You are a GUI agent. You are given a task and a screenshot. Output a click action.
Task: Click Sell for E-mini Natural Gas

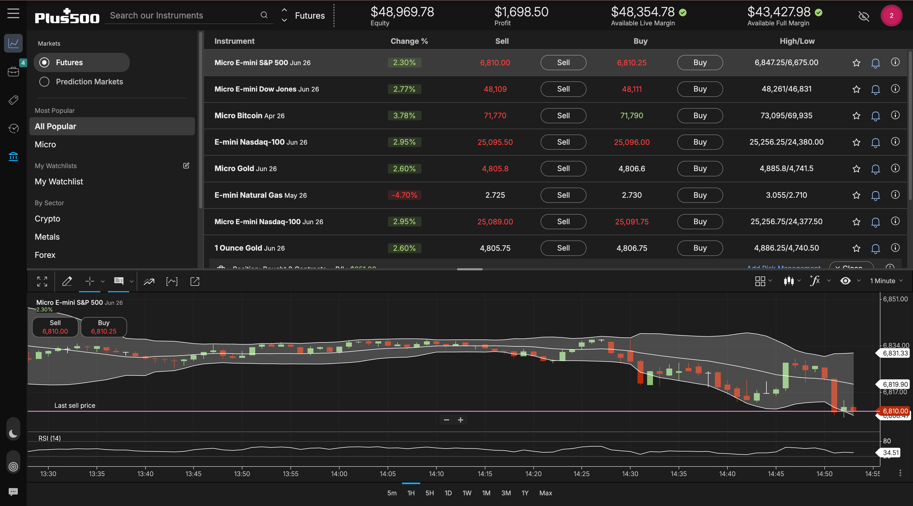563,195
